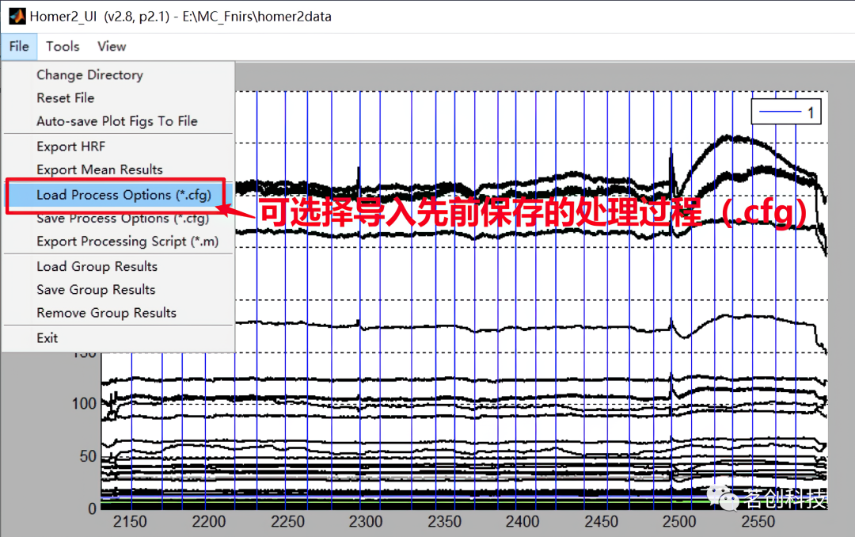Open the Tools menu
The image size is (855, 537).
(x=63, y=47)
